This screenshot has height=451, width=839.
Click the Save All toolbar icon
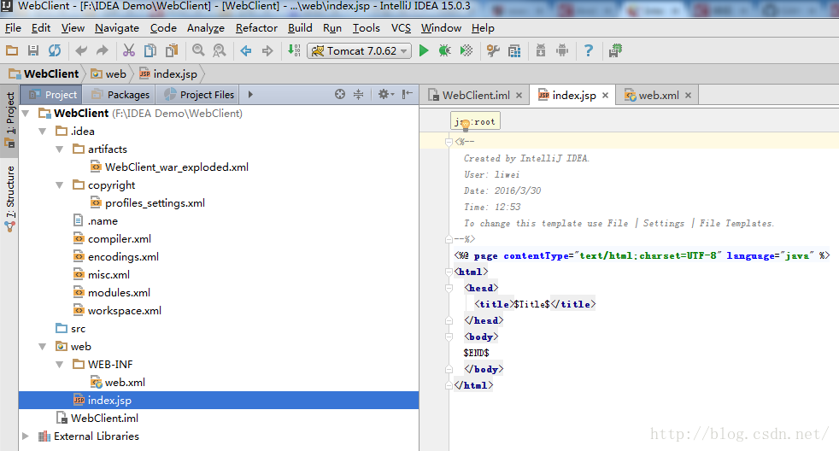click(33, 51)
